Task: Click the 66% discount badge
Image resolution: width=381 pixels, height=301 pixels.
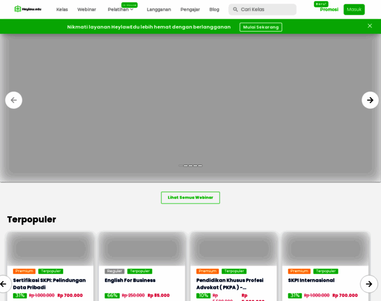Action: [x=112, y=295]
